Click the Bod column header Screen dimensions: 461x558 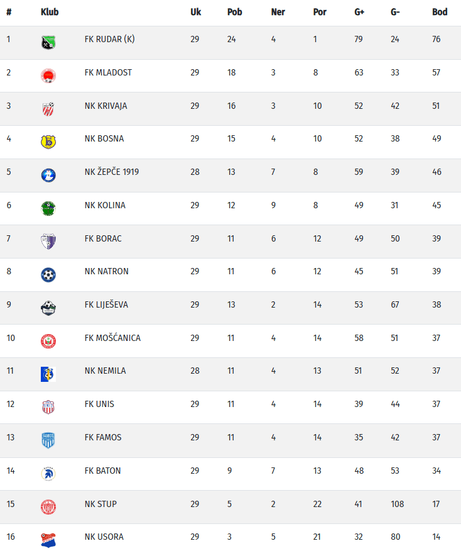click(x=440, y=12)
